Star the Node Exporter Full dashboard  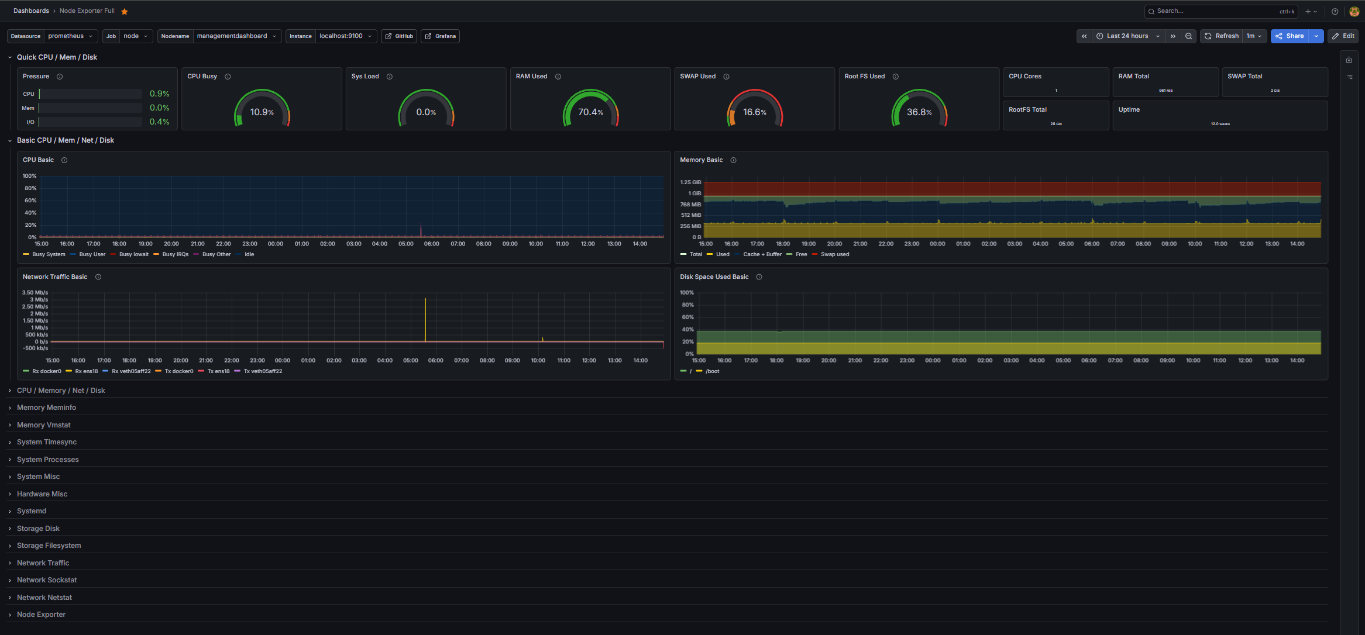coord(125,11)
